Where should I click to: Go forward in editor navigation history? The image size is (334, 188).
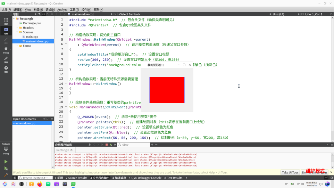coord(60,14)
